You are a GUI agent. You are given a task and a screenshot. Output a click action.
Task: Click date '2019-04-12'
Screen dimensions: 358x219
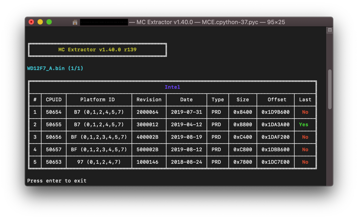pos(186,125)
